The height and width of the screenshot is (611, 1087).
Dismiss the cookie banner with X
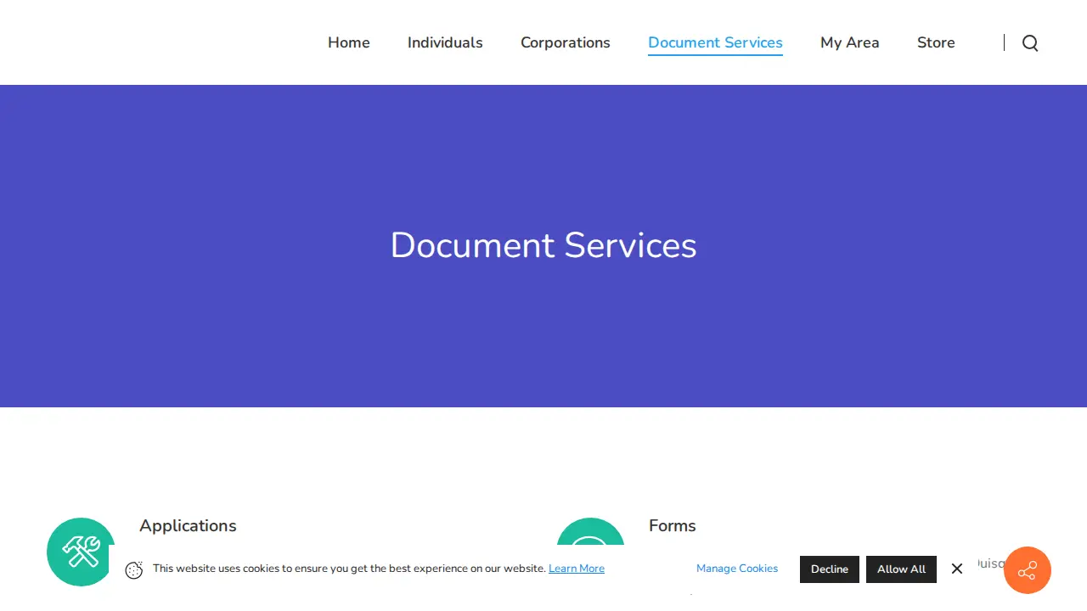pos(957,569)
